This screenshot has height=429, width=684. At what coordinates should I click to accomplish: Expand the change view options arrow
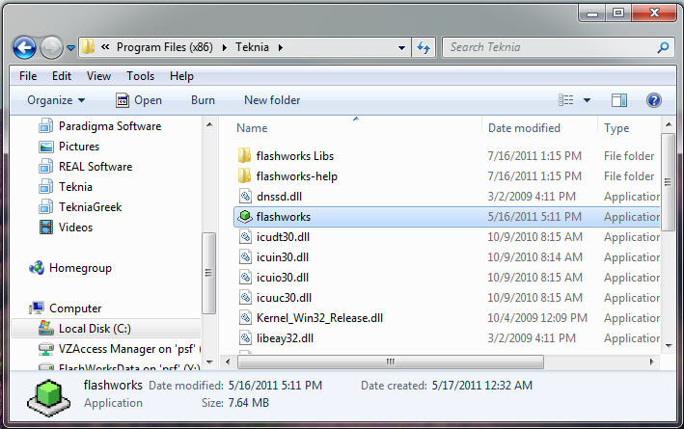click(x=587, y=100)
